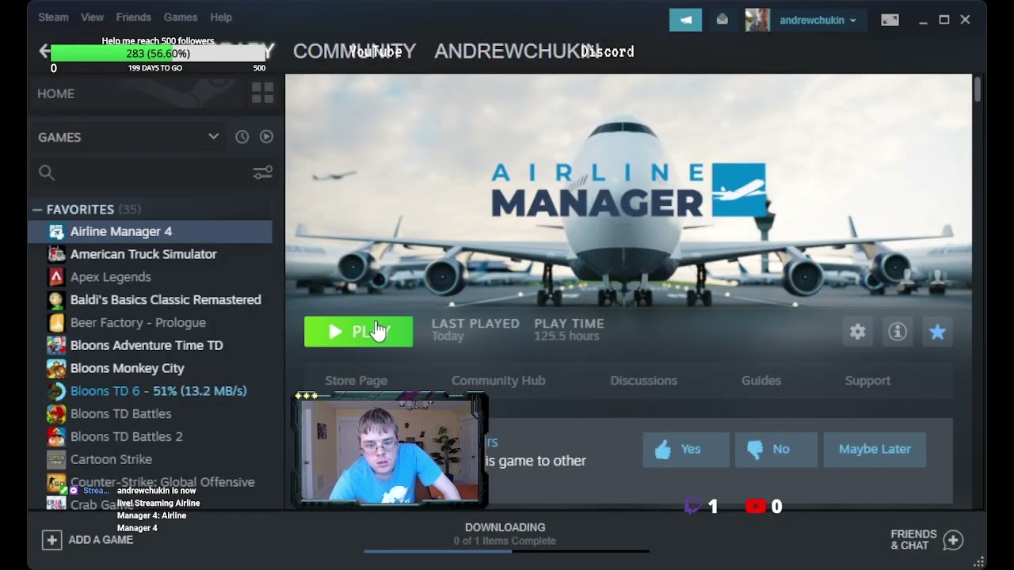
Task: Click the Apex Legends icon
Action: pos(56,277)
